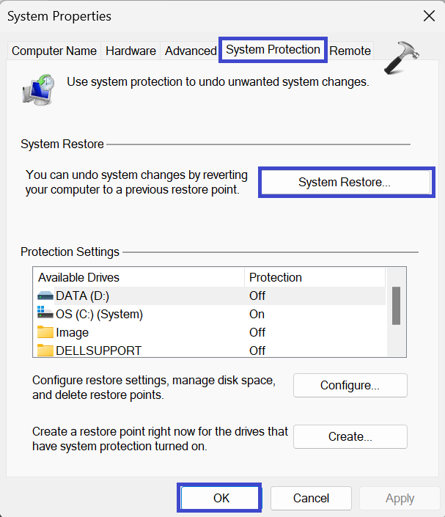Switch to the Computer Name tab

(54, 51)
